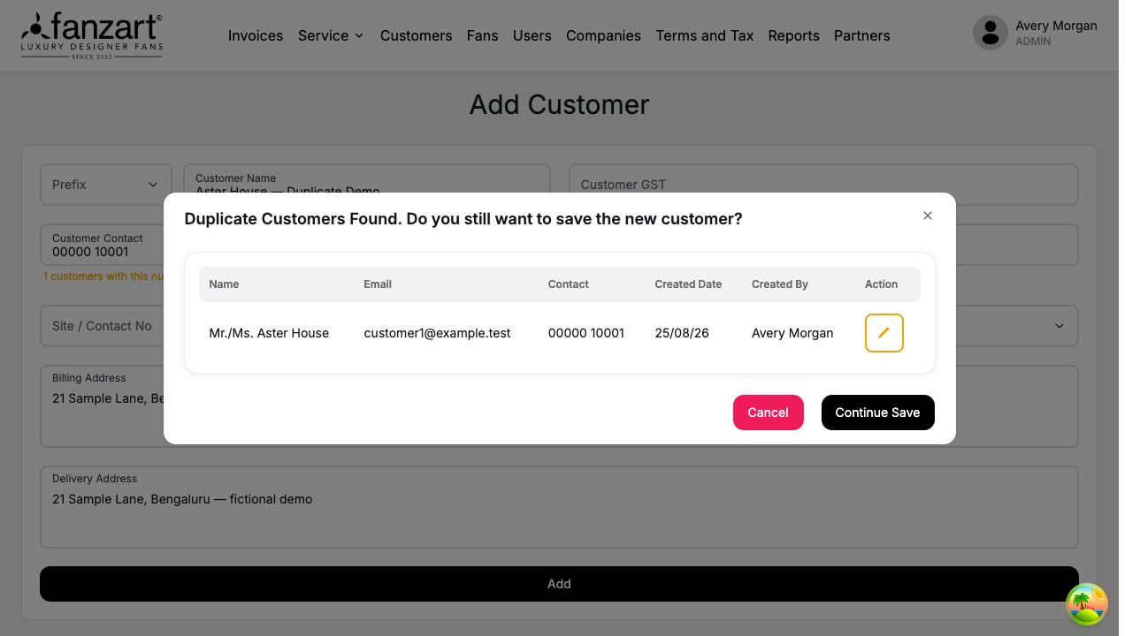
Task: Open Terms and Tax
Action: click(x=705, y=35)
